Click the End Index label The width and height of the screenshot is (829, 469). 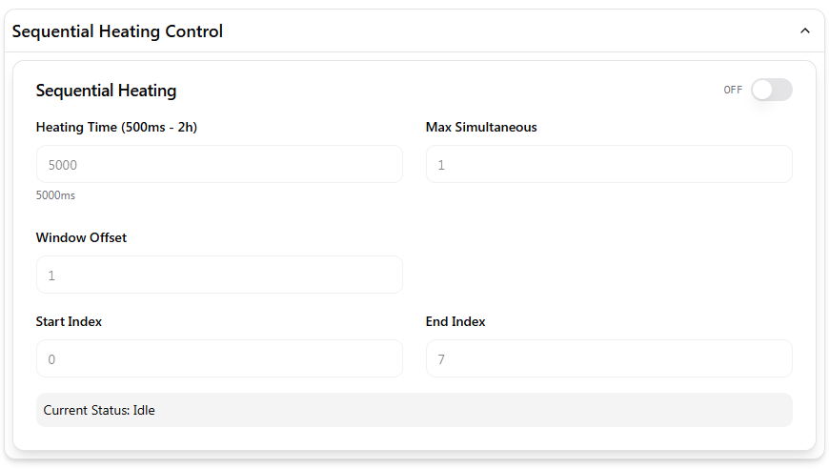(455, 321)
